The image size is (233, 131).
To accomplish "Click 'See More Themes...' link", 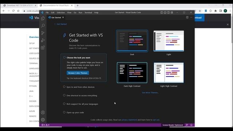I will 150,92.
